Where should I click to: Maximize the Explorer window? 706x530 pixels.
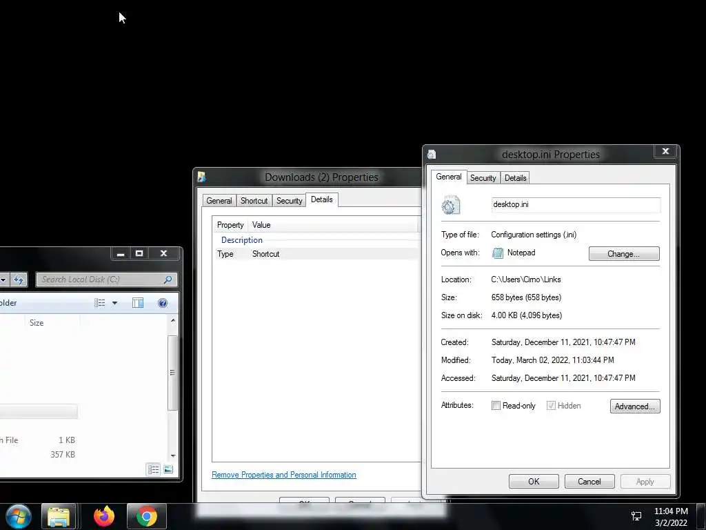tap(139, 253)
